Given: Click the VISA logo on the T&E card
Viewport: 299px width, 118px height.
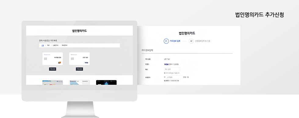Looking at the screenshot, I should click(x=86, y=63).
